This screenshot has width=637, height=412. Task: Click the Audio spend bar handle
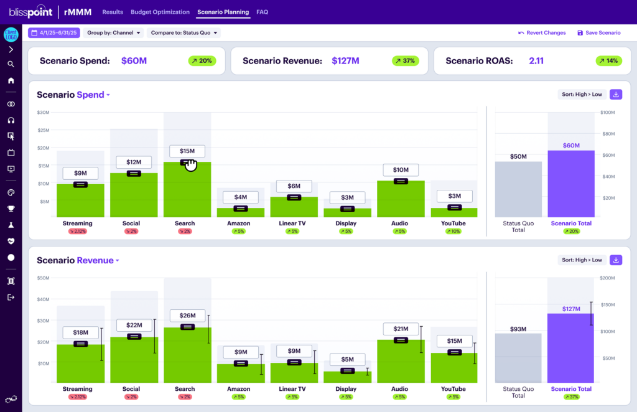(x=401, y=181)
